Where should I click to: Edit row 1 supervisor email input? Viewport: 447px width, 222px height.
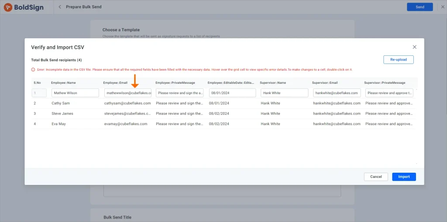[x=337, y=93]
